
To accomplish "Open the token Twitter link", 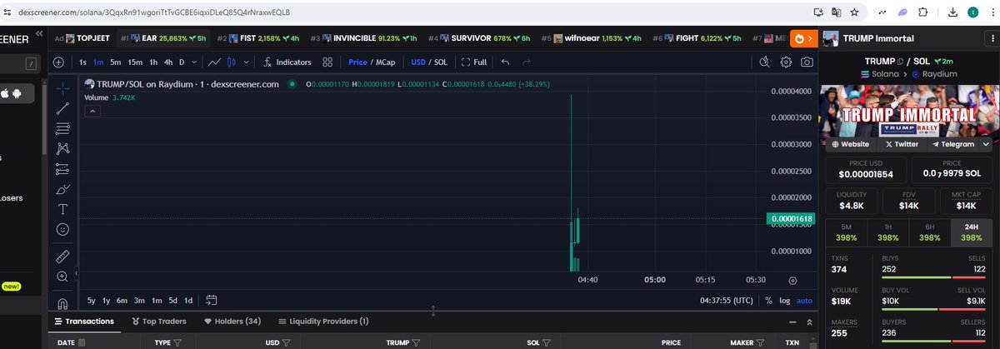I will 900,144.
